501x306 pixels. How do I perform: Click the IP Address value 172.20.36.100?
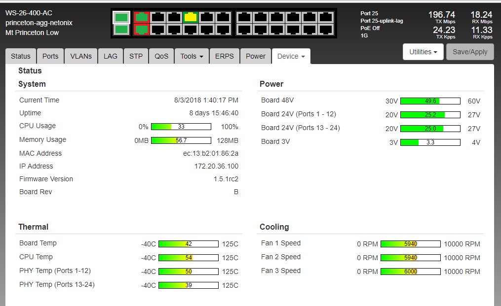[216, 166]
